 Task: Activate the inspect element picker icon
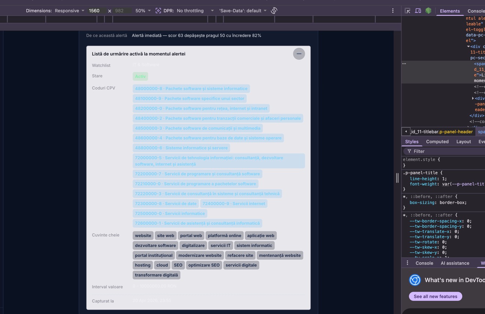pyautogui.click(x=408, y=10)
